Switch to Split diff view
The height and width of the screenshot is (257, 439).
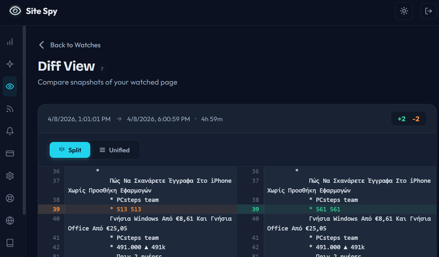(70, 150)
